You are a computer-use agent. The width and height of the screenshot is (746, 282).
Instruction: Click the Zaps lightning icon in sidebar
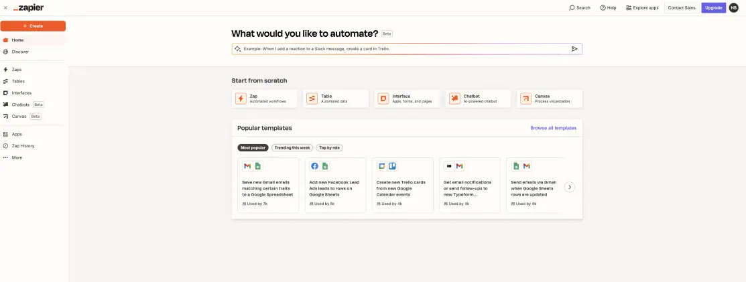click(x=6, y=70)
